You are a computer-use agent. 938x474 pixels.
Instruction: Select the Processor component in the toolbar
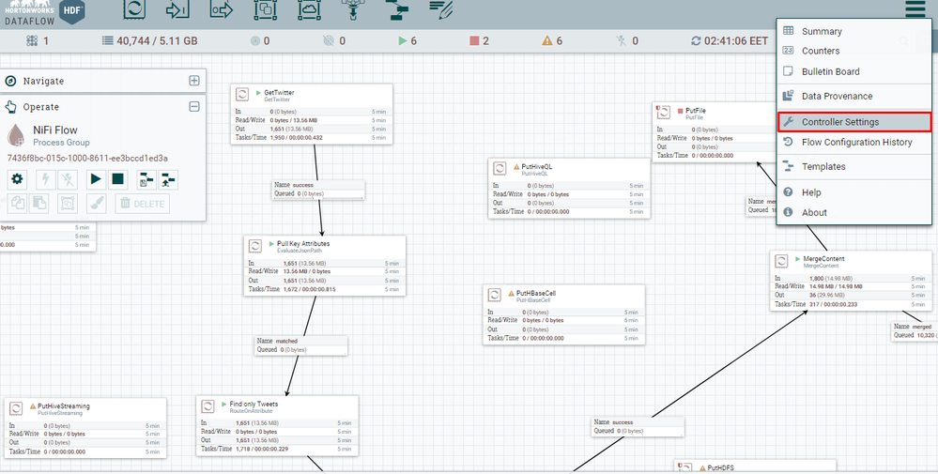click(x=134, y=10)
